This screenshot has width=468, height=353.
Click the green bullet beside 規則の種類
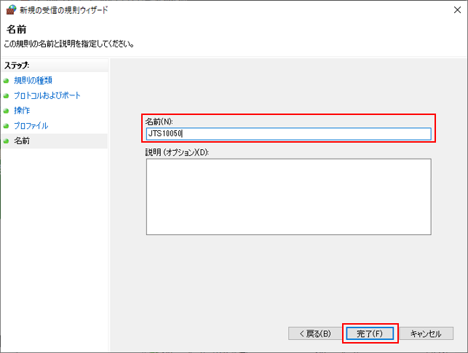7,81
